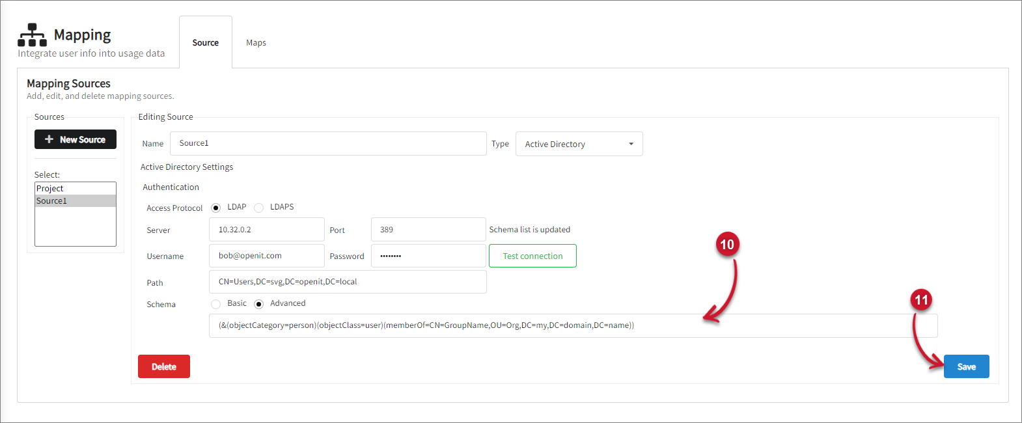Delete the current source

click(164, 366)
